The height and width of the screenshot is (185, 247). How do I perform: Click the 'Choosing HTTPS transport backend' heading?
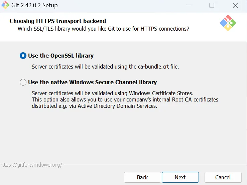point(58,21)
